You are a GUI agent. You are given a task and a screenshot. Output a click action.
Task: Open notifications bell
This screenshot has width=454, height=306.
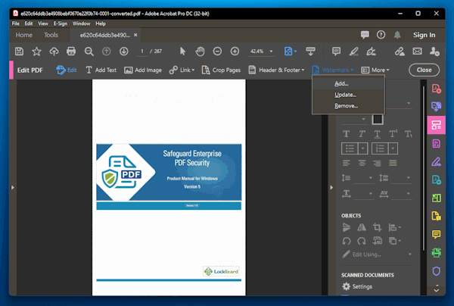397,35
